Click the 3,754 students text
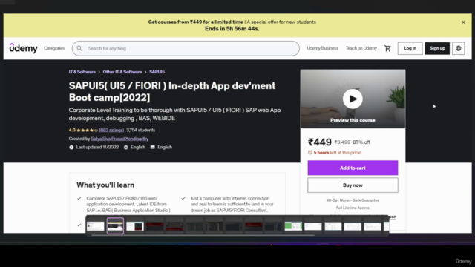 140,131
